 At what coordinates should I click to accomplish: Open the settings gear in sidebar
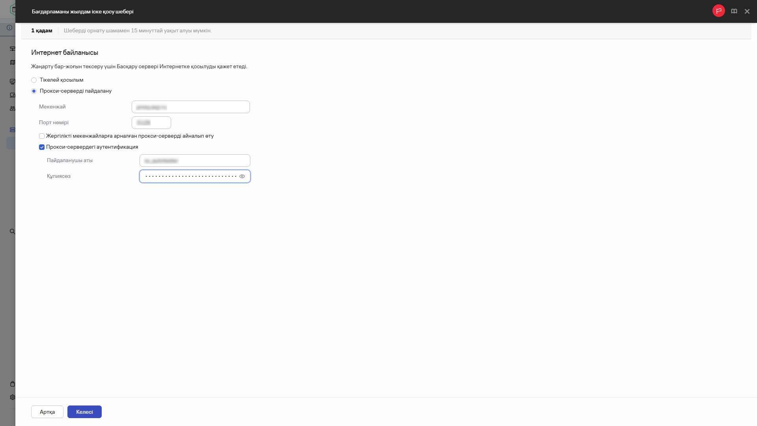click(x=12, y=397)
